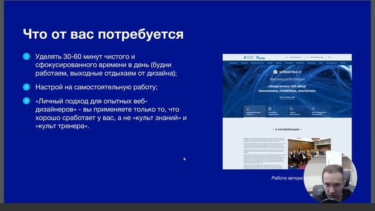375x211 pixels.
Task: Click the dark blue navigation bar of mockup site
Action: [x=287, y=63]
